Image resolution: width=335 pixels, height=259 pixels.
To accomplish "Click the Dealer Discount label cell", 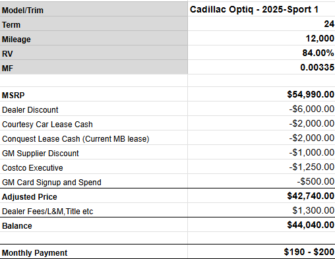I will pyautogui.click(x=94, y=109).
